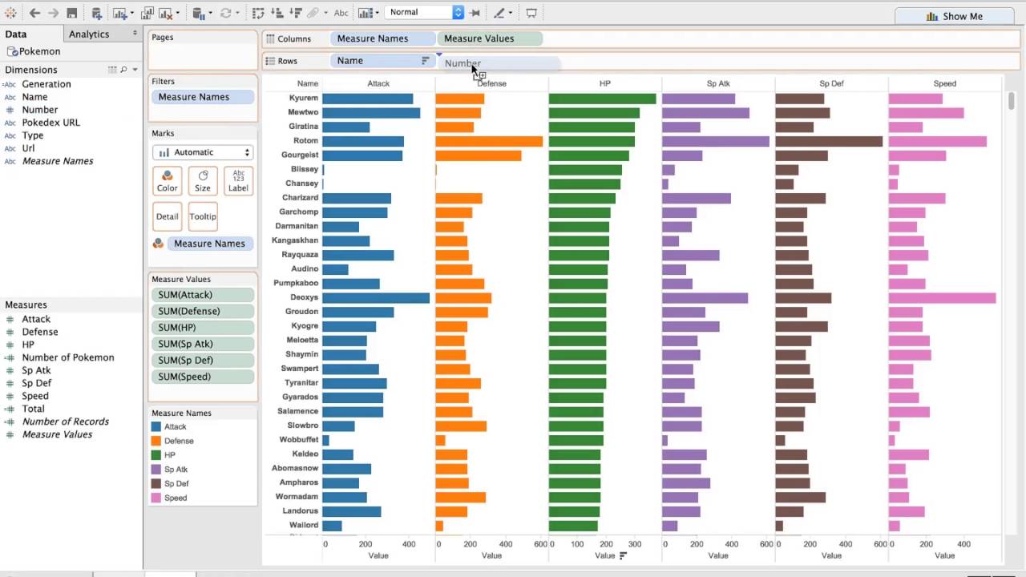This screenshot has width=1026, height=577.
Task: Click the Color marks card button
Action: (x=167, y=181)
